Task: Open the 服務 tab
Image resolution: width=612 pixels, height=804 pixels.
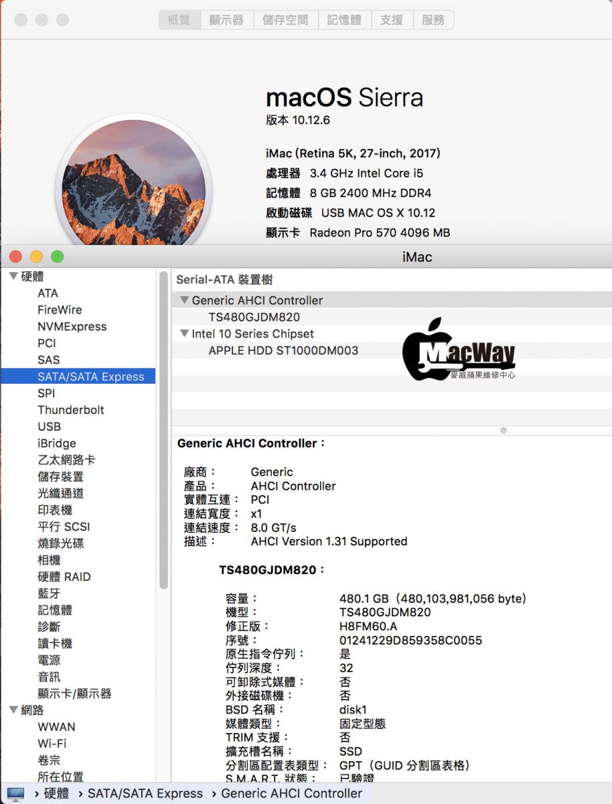Action: [434, 20]
